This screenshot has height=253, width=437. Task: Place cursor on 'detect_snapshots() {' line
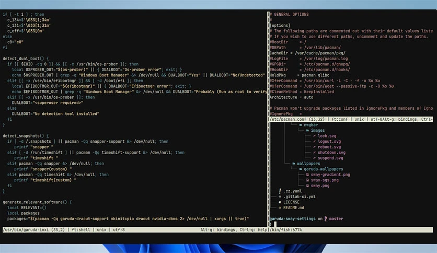tap(26, 136)
